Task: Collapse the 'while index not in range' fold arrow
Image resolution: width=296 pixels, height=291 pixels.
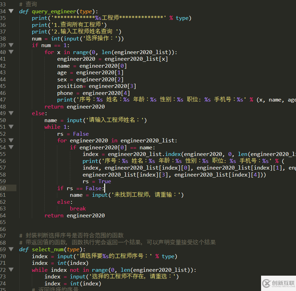Action: point(11,269)
